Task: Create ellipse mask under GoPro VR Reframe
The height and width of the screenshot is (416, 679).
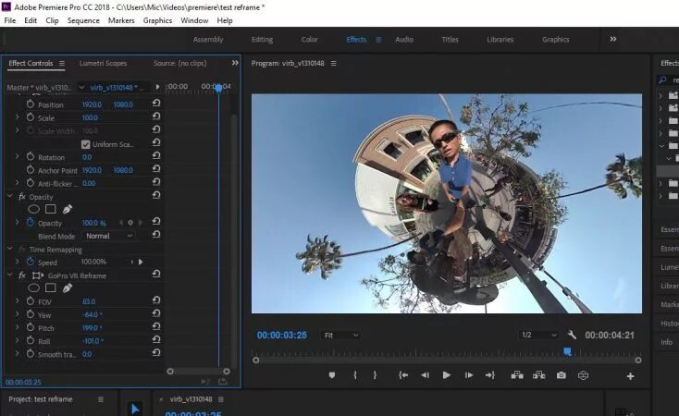Action: point(33,288)
